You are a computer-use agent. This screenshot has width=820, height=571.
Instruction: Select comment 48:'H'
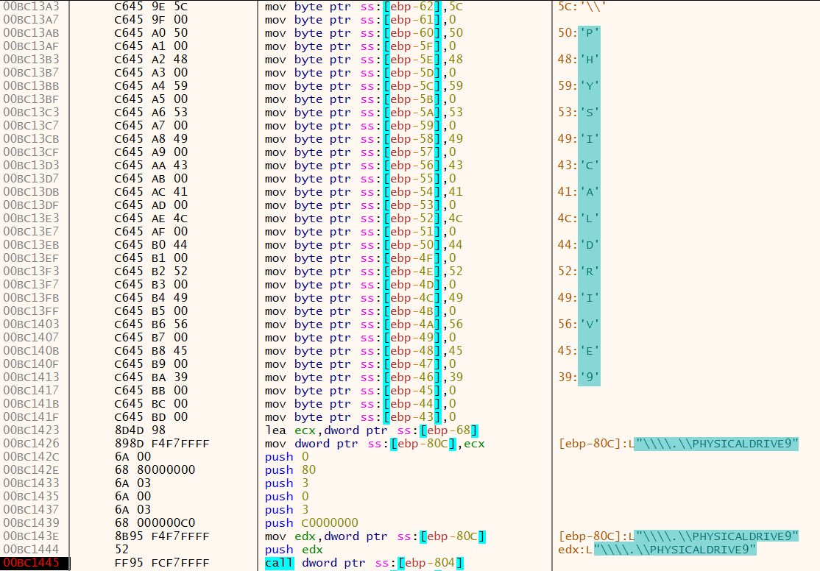[579, 60]
